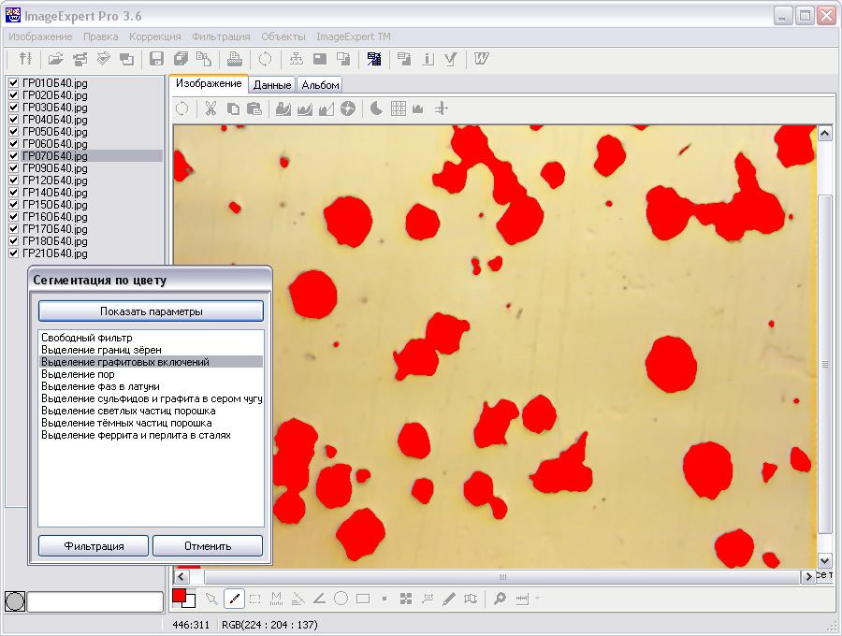
Task: Click the floppy disk save icon
Action: pos(156,59)
